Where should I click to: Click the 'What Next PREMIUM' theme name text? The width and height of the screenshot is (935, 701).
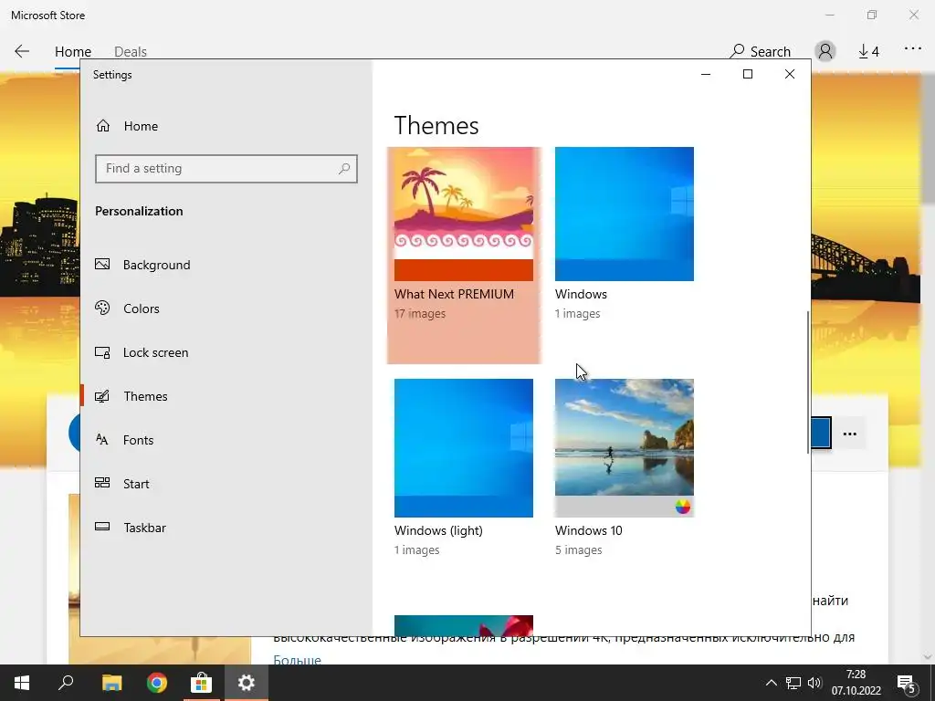[454, 294]
